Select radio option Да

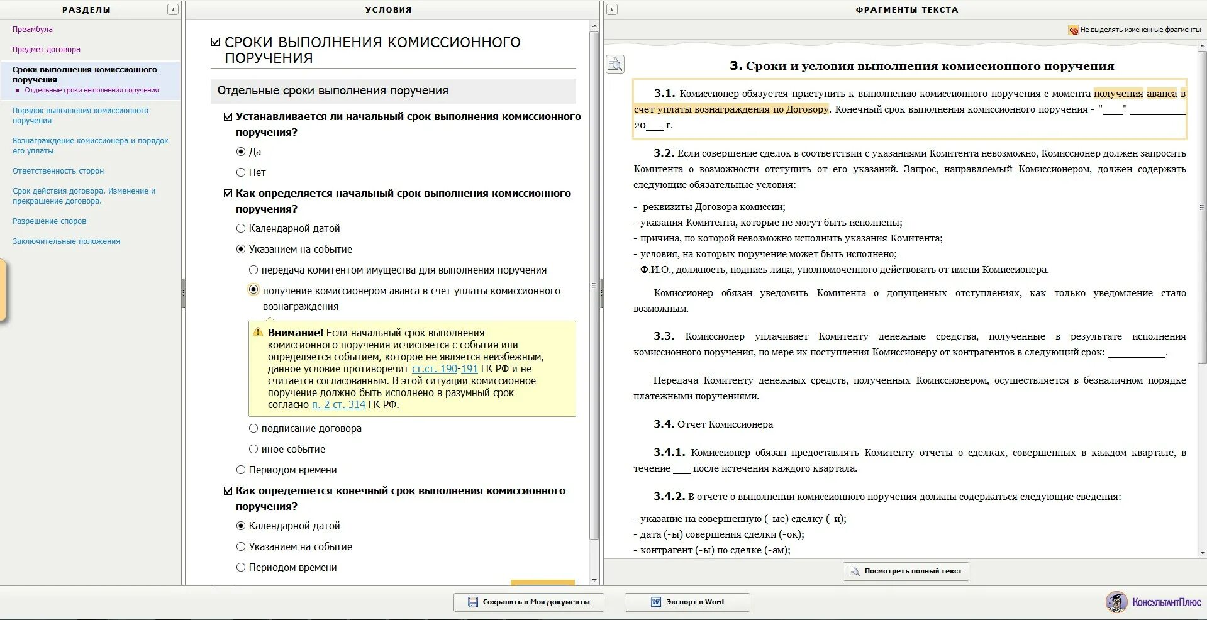pos(240,152)
